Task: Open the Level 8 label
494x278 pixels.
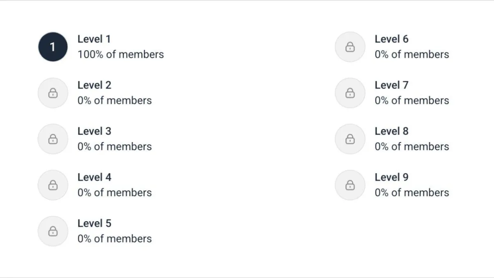Action: point(391,131)
